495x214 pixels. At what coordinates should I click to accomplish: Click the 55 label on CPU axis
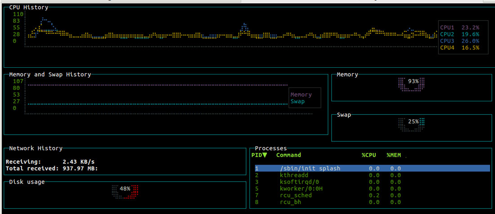16,27
